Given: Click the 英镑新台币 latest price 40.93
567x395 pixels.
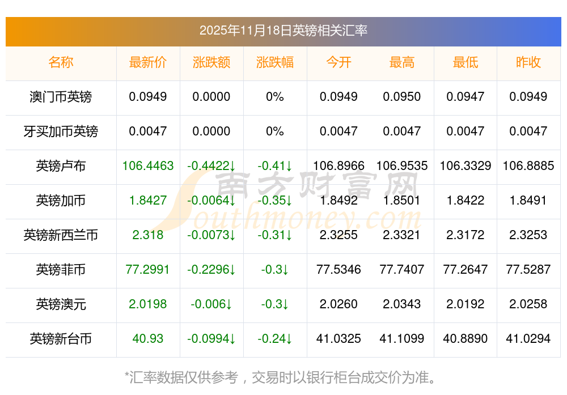Looking at the screenshot, I should [x=148, y=339].
